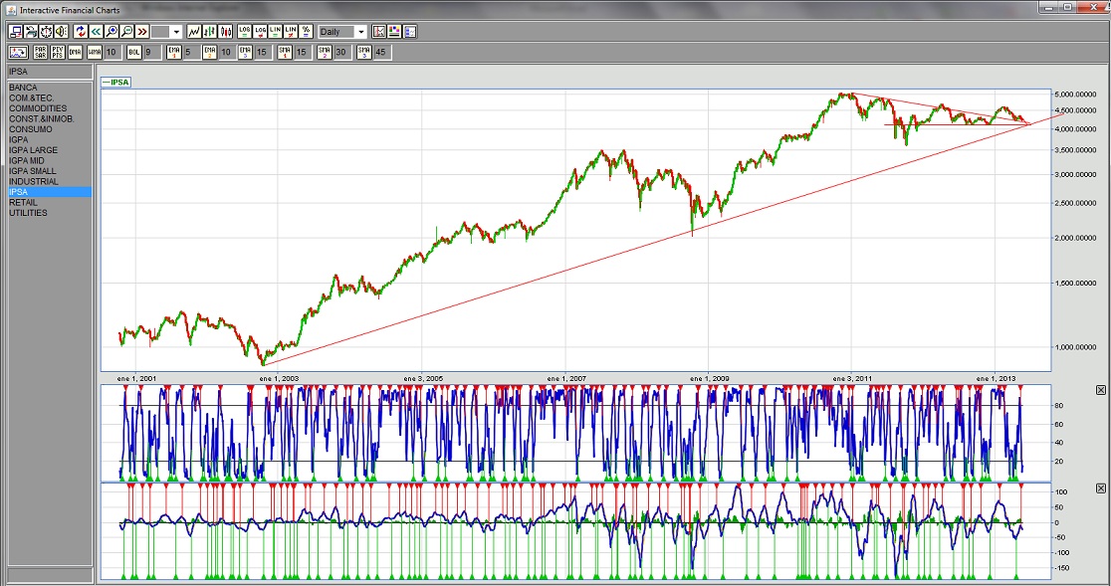Toggle the SMA 3 overlay

(x=364, y=53)
